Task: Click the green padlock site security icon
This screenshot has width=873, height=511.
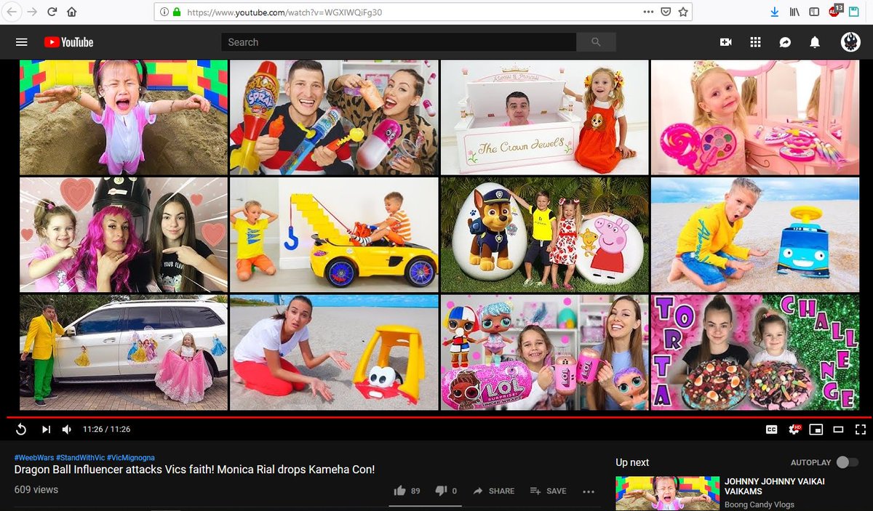Action: [x=177, y=12]
